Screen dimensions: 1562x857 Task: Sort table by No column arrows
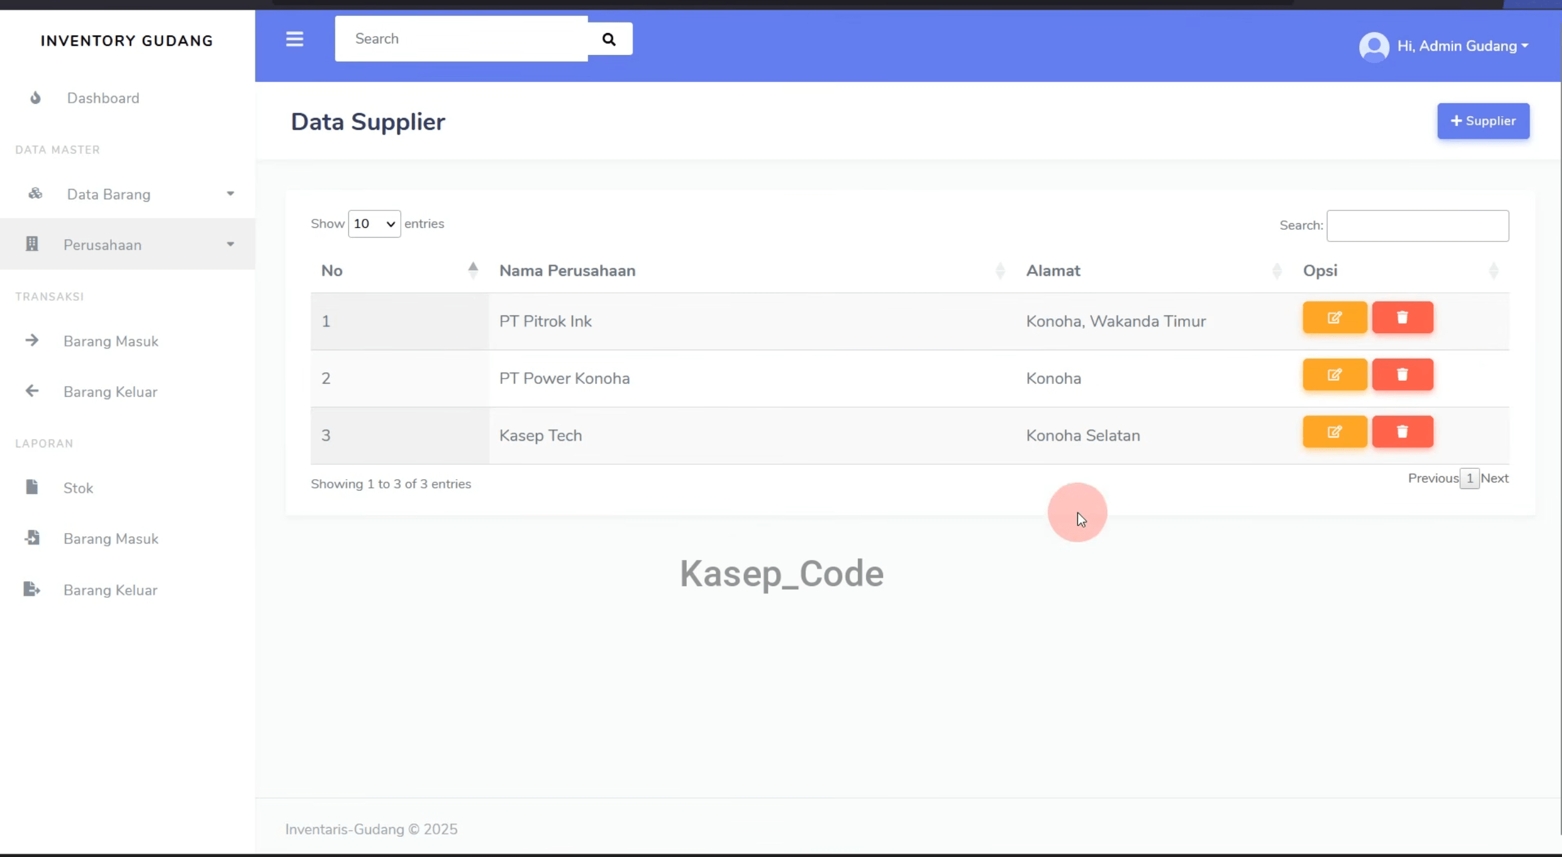[x=473, y=270]
